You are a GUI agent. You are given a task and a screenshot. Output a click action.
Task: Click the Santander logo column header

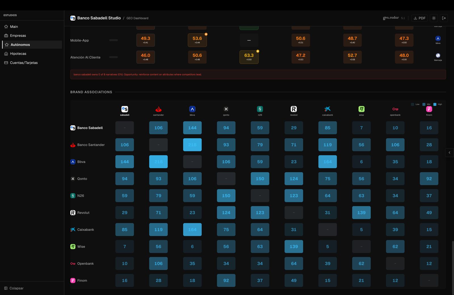[x=158, y=109]
